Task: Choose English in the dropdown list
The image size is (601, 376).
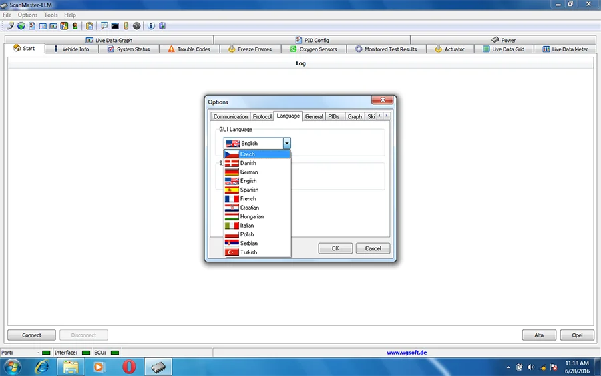Action: click(257, 181)
